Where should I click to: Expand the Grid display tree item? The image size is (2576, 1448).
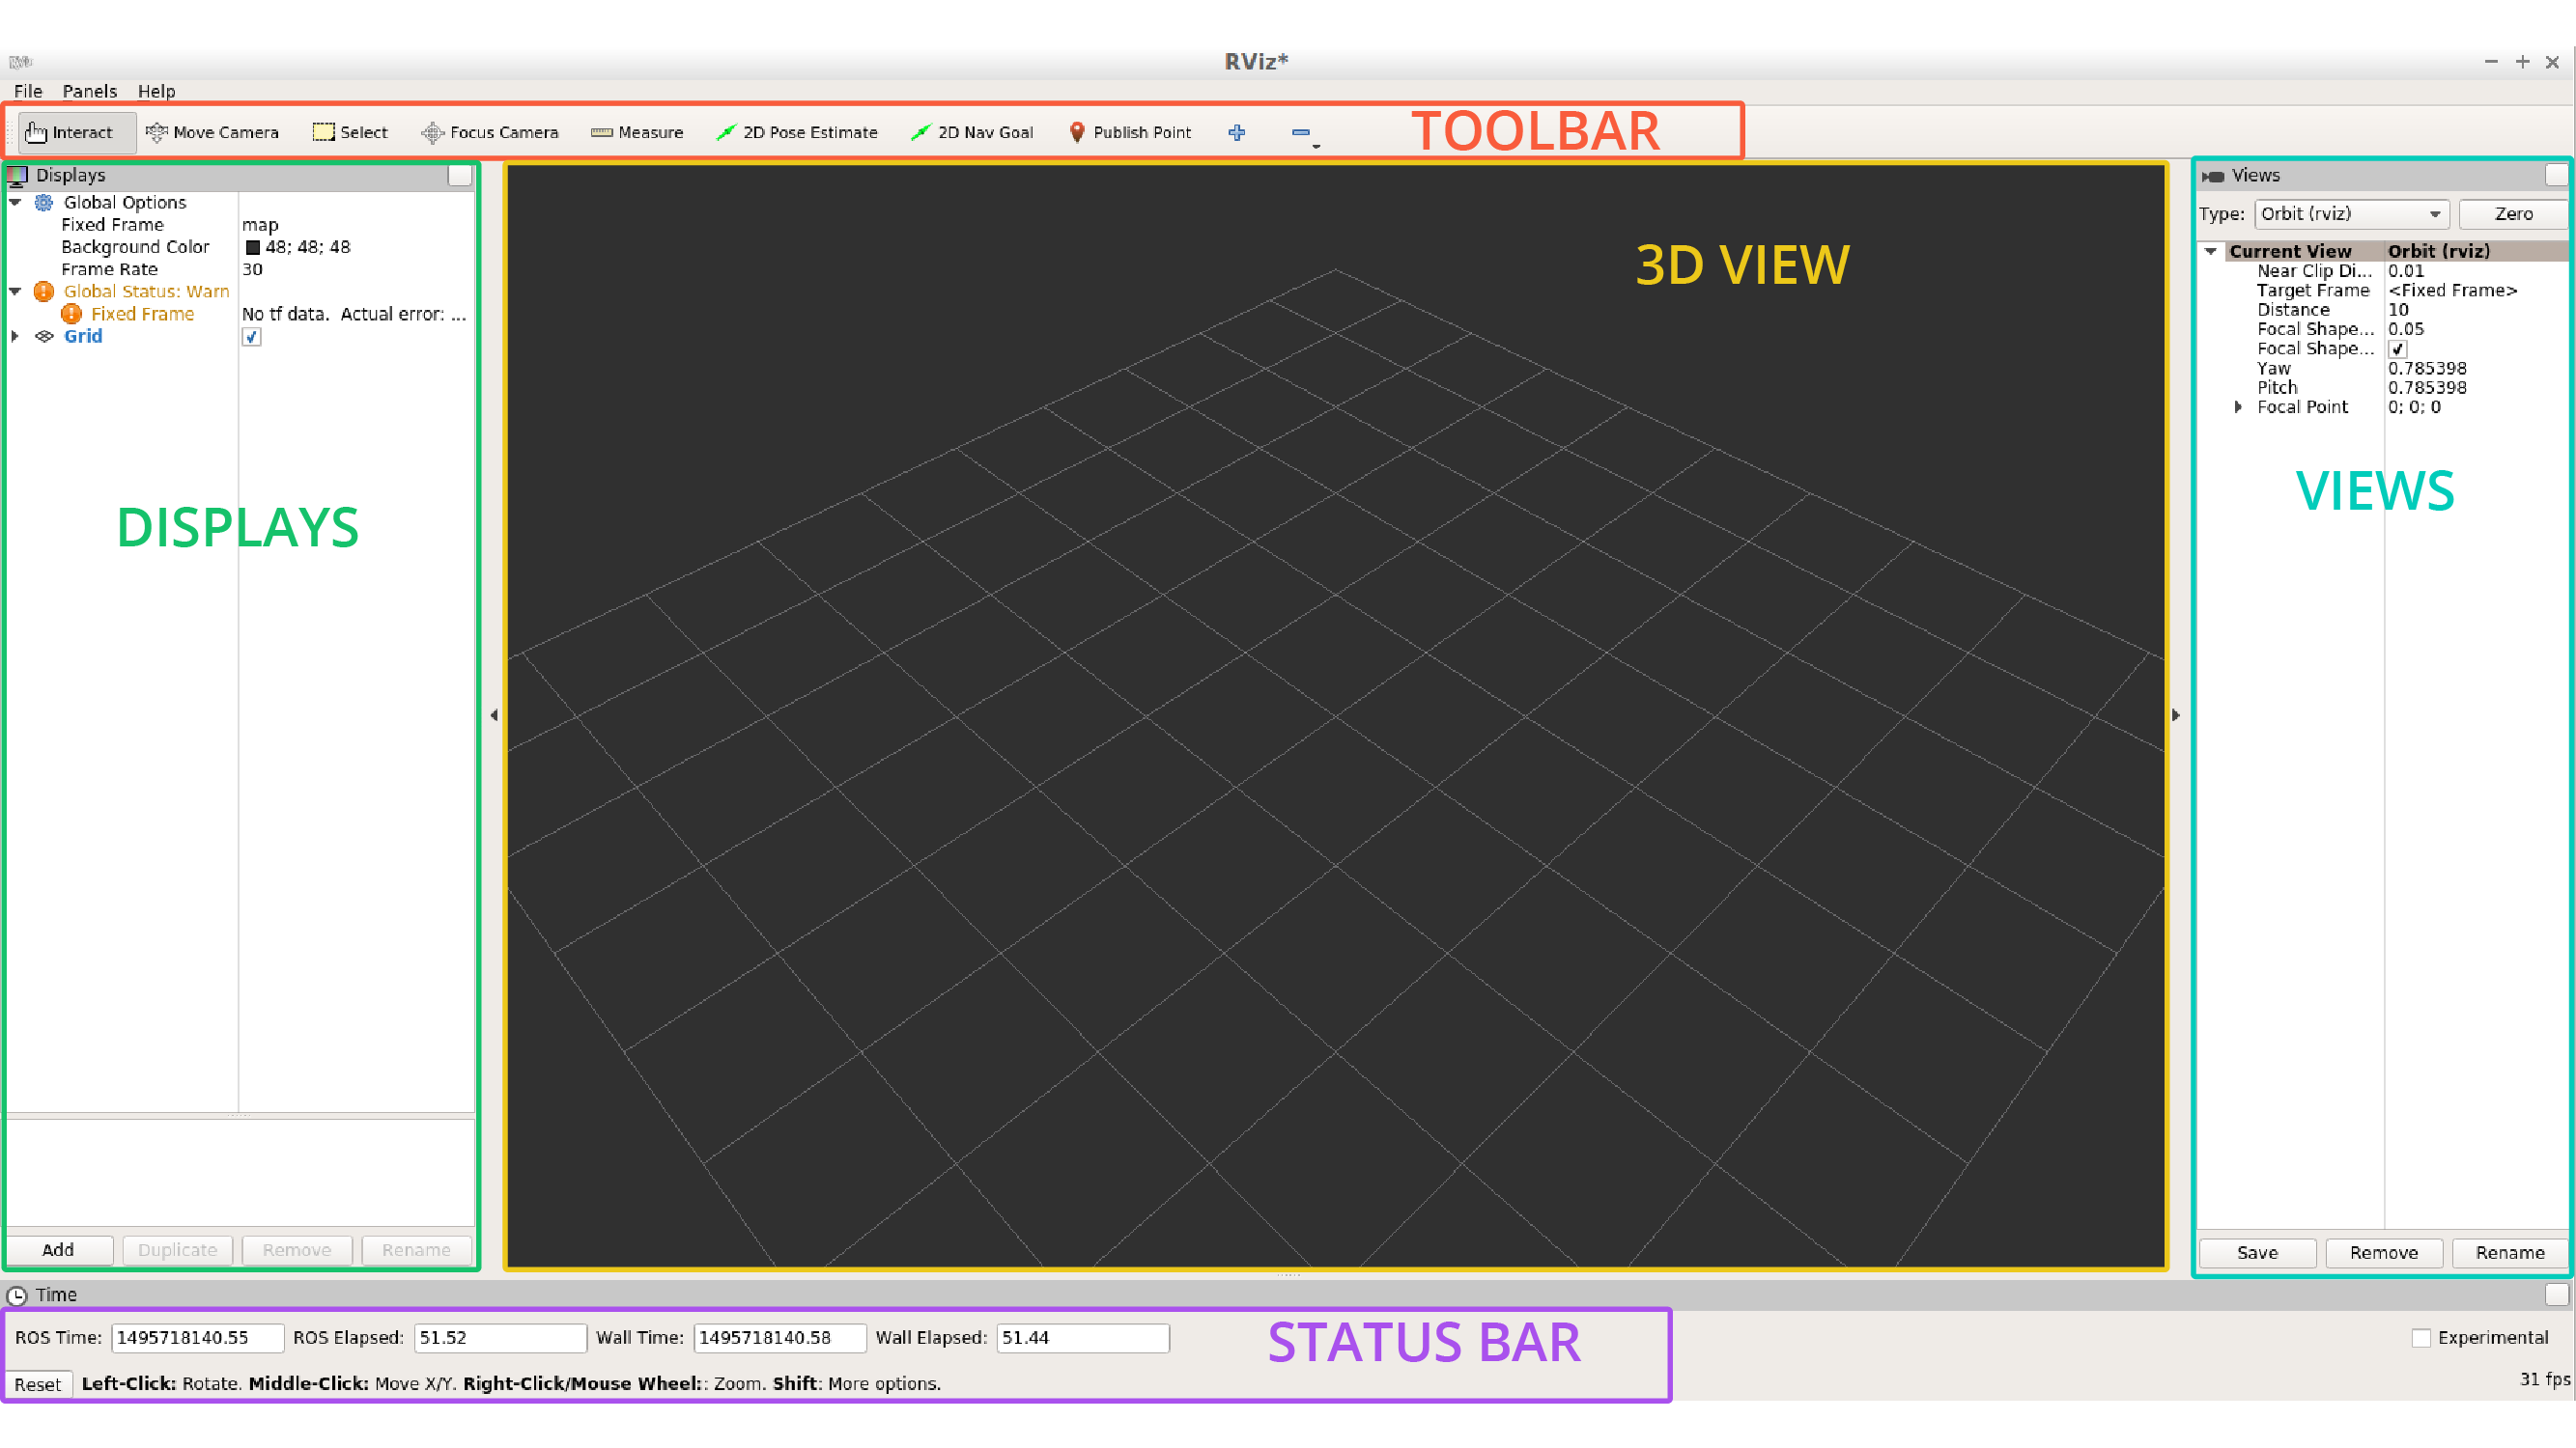pyautogui.click(x=15, y=336)
